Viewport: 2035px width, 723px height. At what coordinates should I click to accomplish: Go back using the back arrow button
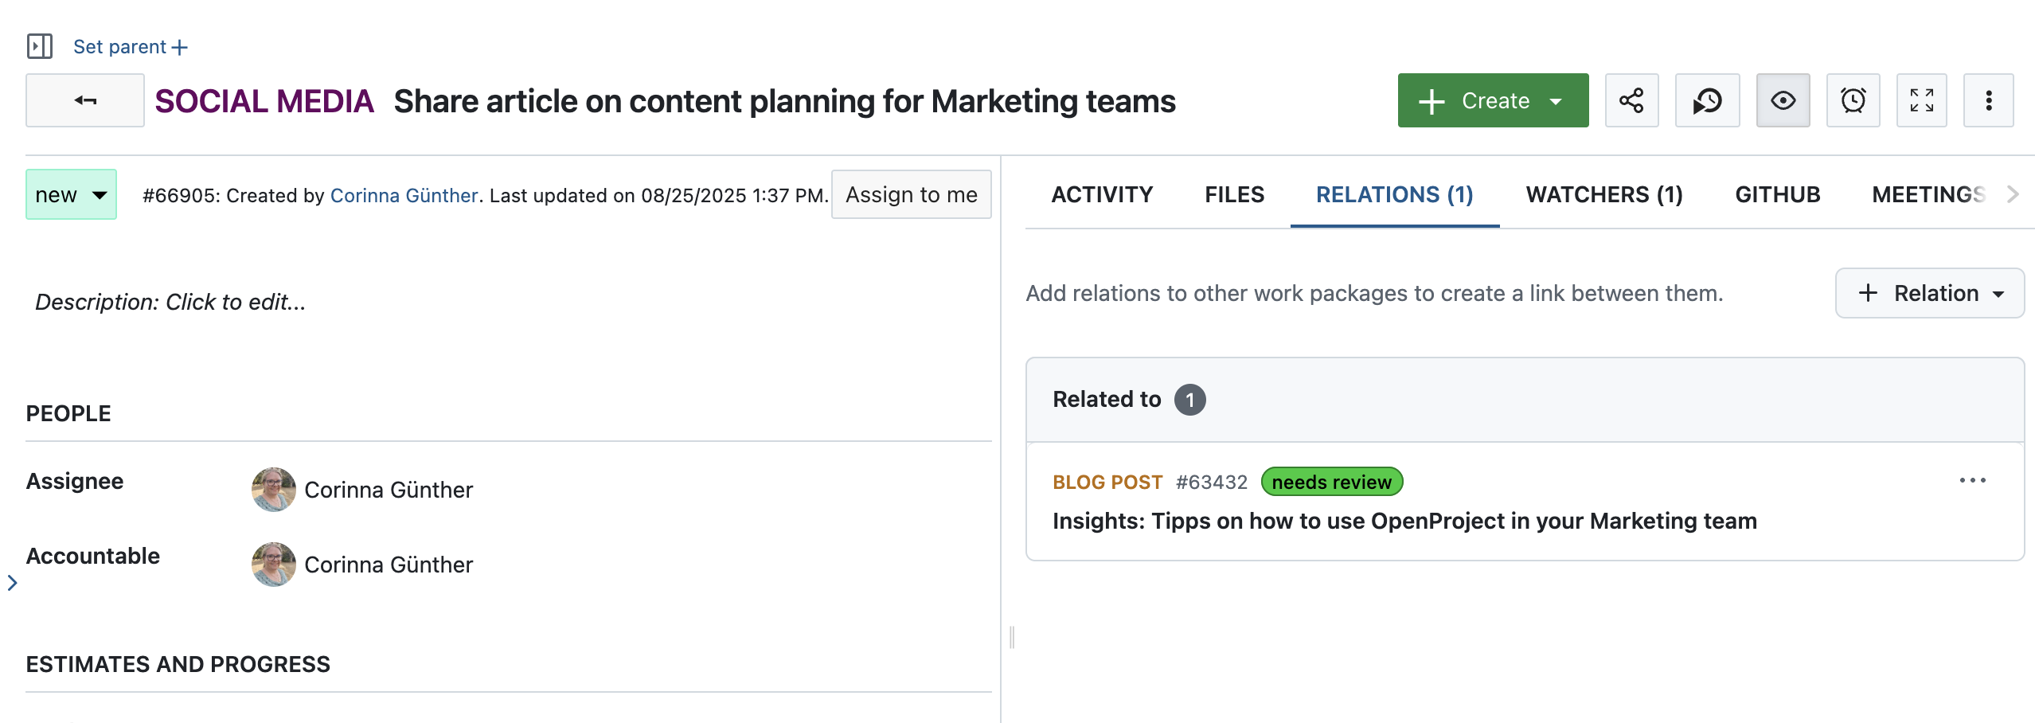[84, 100]
